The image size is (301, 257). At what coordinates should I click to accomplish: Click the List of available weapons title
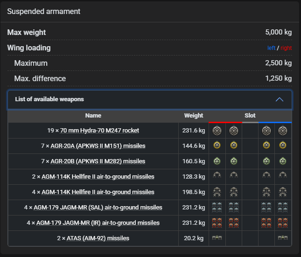pos(49,99)
